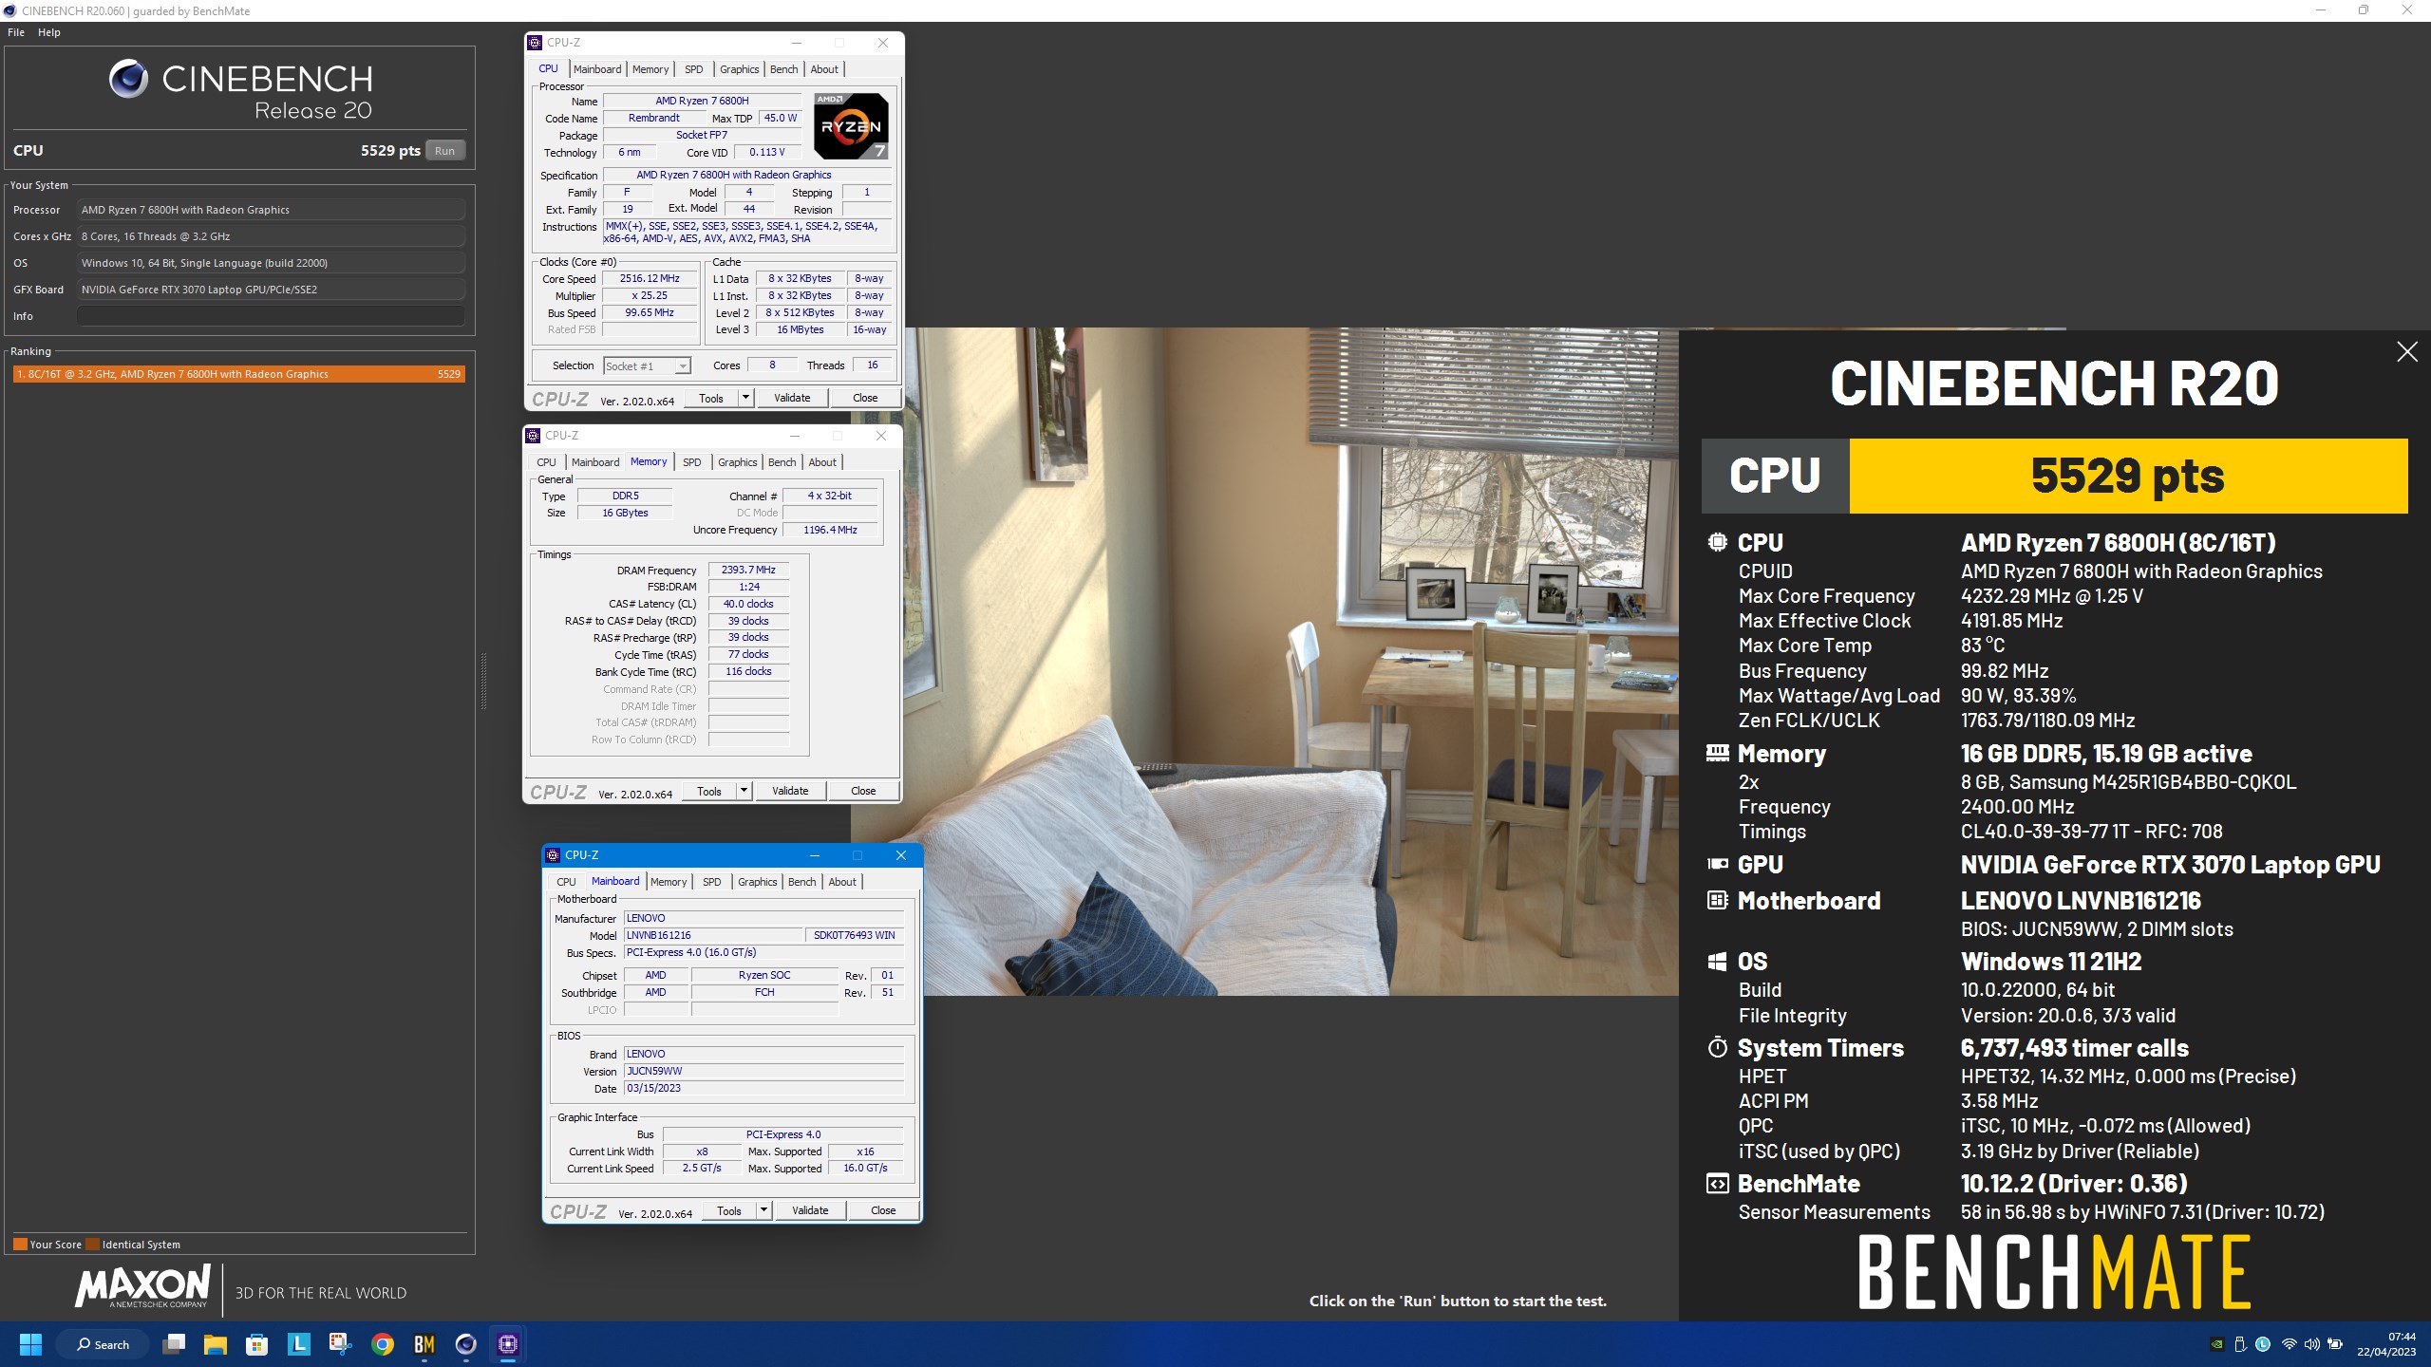This screenshot has height=1367, width=2431.
Task: Open BenchMate from the taskbar
Action: (x=424, y=1344)
